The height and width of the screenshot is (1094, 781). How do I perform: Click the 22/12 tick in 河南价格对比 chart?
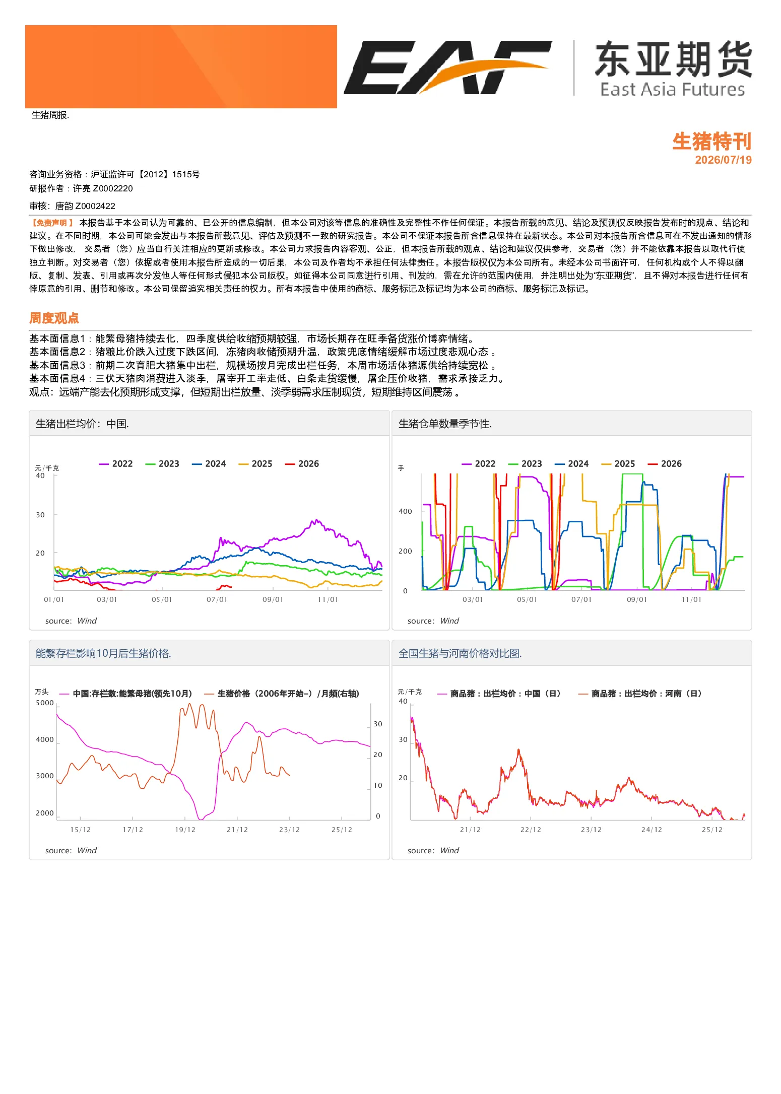[531, 830]
